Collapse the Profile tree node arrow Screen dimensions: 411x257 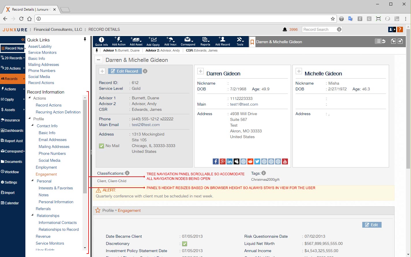(x=29, y=119)
